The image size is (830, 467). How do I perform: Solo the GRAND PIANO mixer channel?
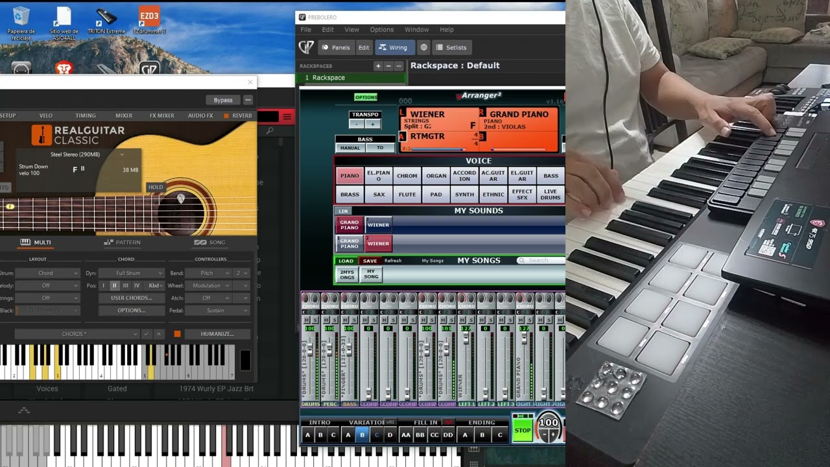[528, 320]
